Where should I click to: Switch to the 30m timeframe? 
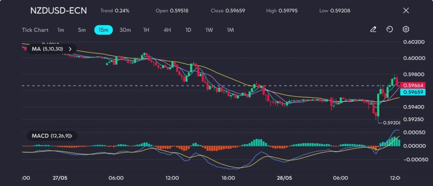125,30
